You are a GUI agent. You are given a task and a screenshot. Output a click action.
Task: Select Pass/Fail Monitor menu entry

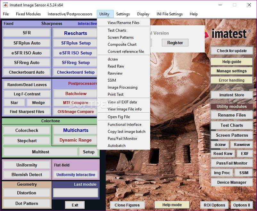(x=124, y=139)
